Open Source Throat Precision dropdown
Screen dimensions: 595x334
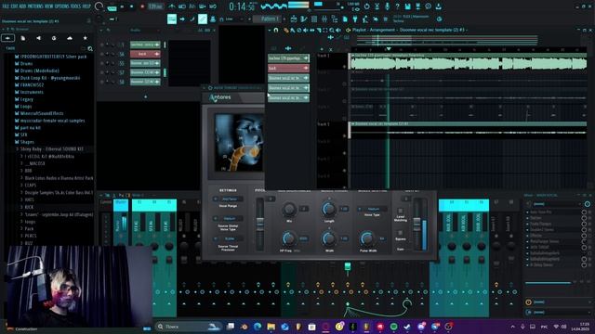pos(228,239)
